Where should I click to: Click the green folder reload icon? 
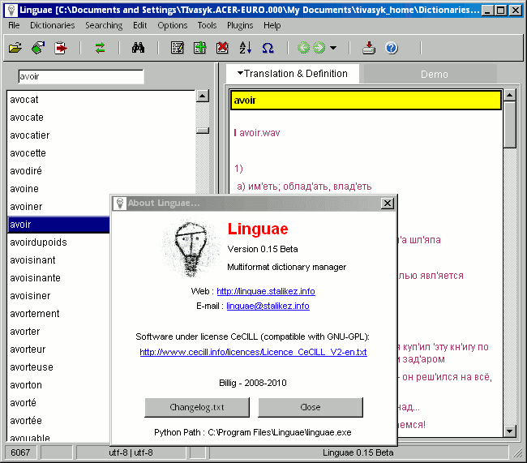(38, 48)
